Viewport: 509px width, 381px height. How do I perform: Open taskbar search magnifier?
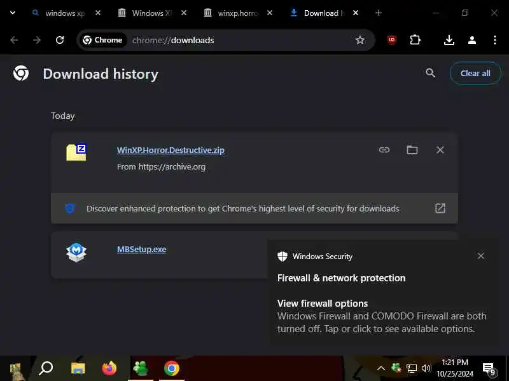pyautogui.click(x=46, y=368)
